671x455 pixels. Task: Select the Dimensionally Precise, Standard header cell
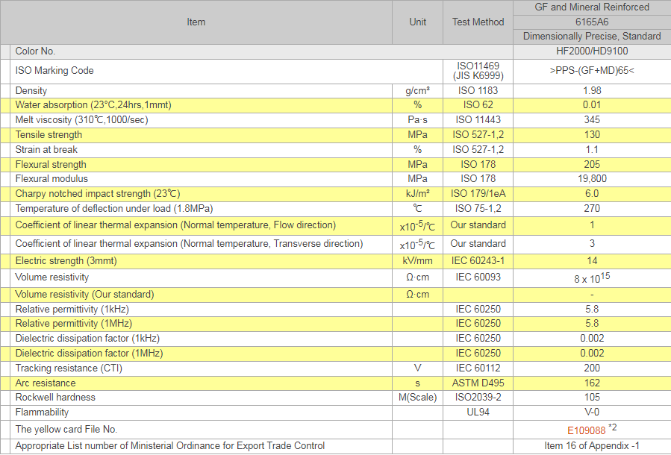click(592, 37)
